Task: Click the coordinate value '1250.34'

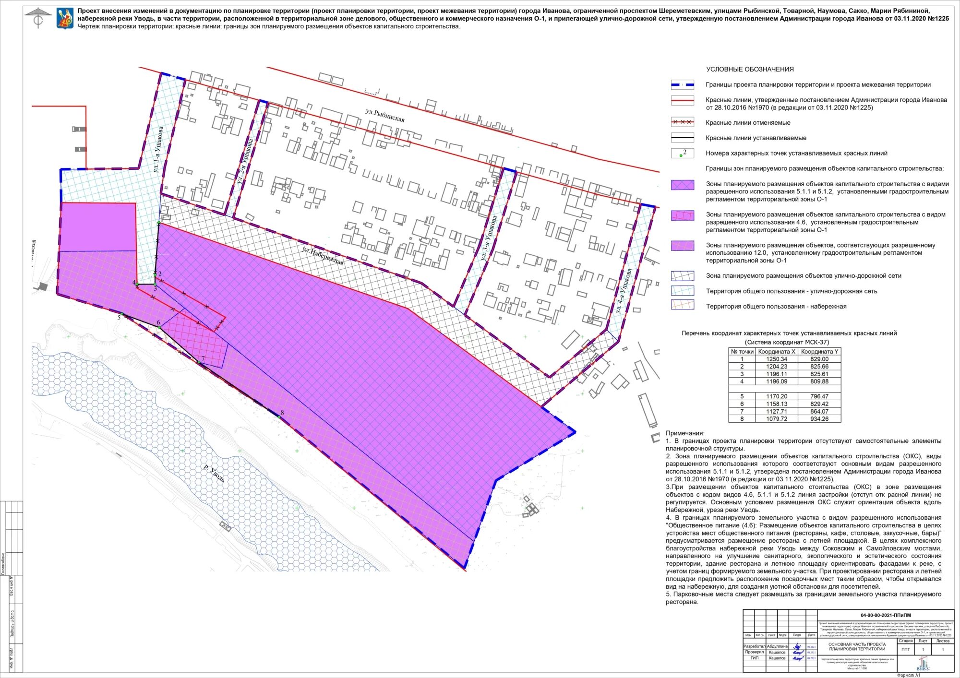Action: [x=777, y=359]
